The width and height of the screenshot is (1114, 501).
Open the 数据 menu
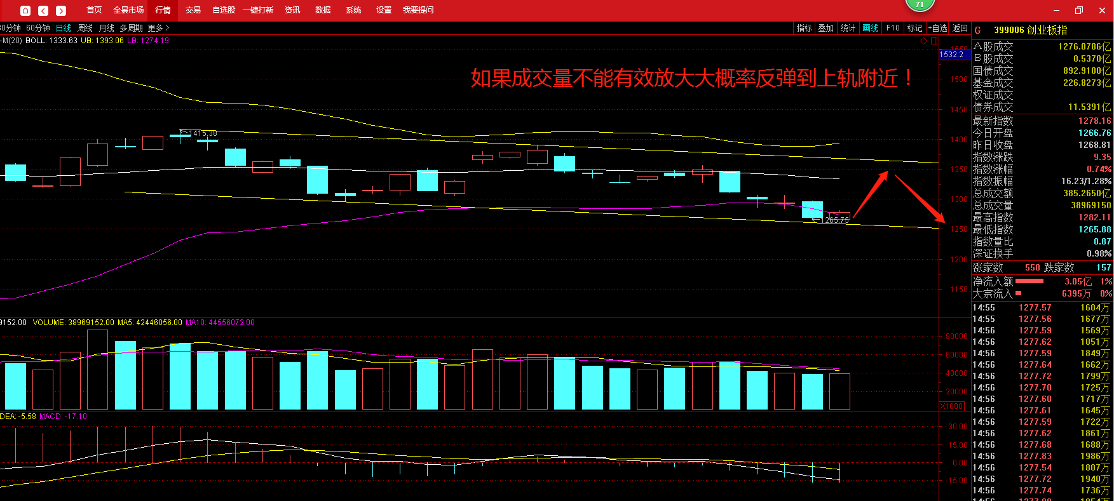pyautogui.click(x=323, y=10)
